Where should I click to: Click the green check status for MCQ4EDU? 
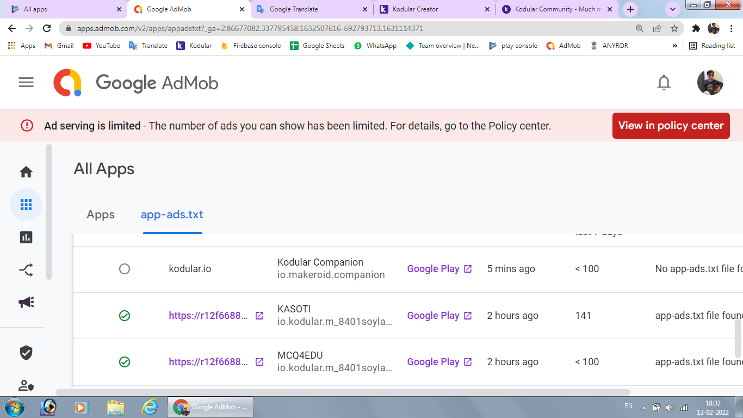(125, 362)
